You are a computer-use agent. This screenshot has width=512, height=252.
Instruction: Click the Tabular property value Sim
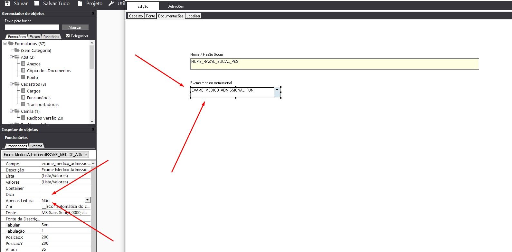66,225
